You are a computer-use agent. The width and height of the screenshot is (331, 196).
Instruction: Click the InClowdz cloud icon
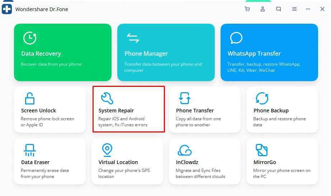coord(184,150)
